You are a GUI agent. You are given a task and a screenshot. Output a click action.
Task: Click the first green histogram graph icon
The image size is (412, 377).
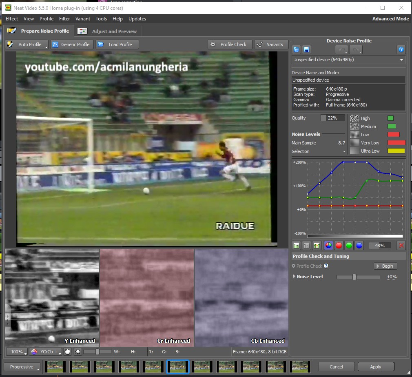tap(297, 246)
